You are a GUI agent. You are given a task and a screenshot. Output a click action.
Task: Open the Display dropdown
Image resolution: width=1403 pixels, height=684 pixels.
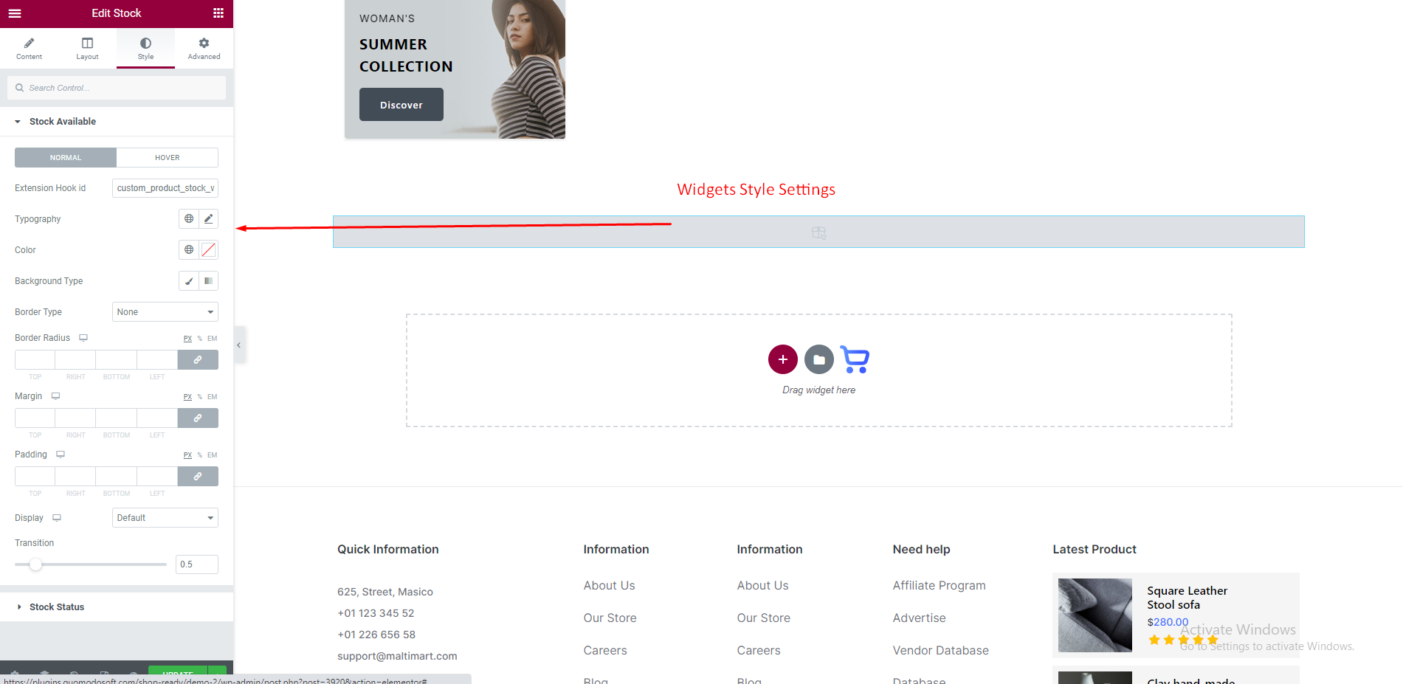click(x=165, y=518)
